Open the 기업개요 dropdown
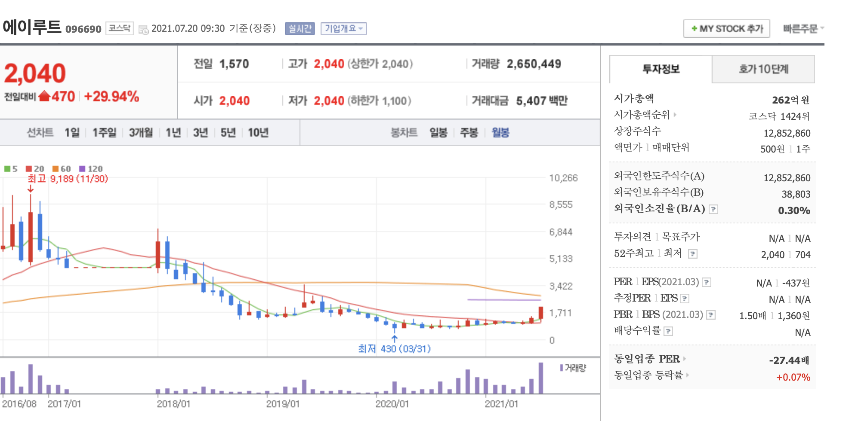Screen dimensions: 852x421 coord(344,29)
